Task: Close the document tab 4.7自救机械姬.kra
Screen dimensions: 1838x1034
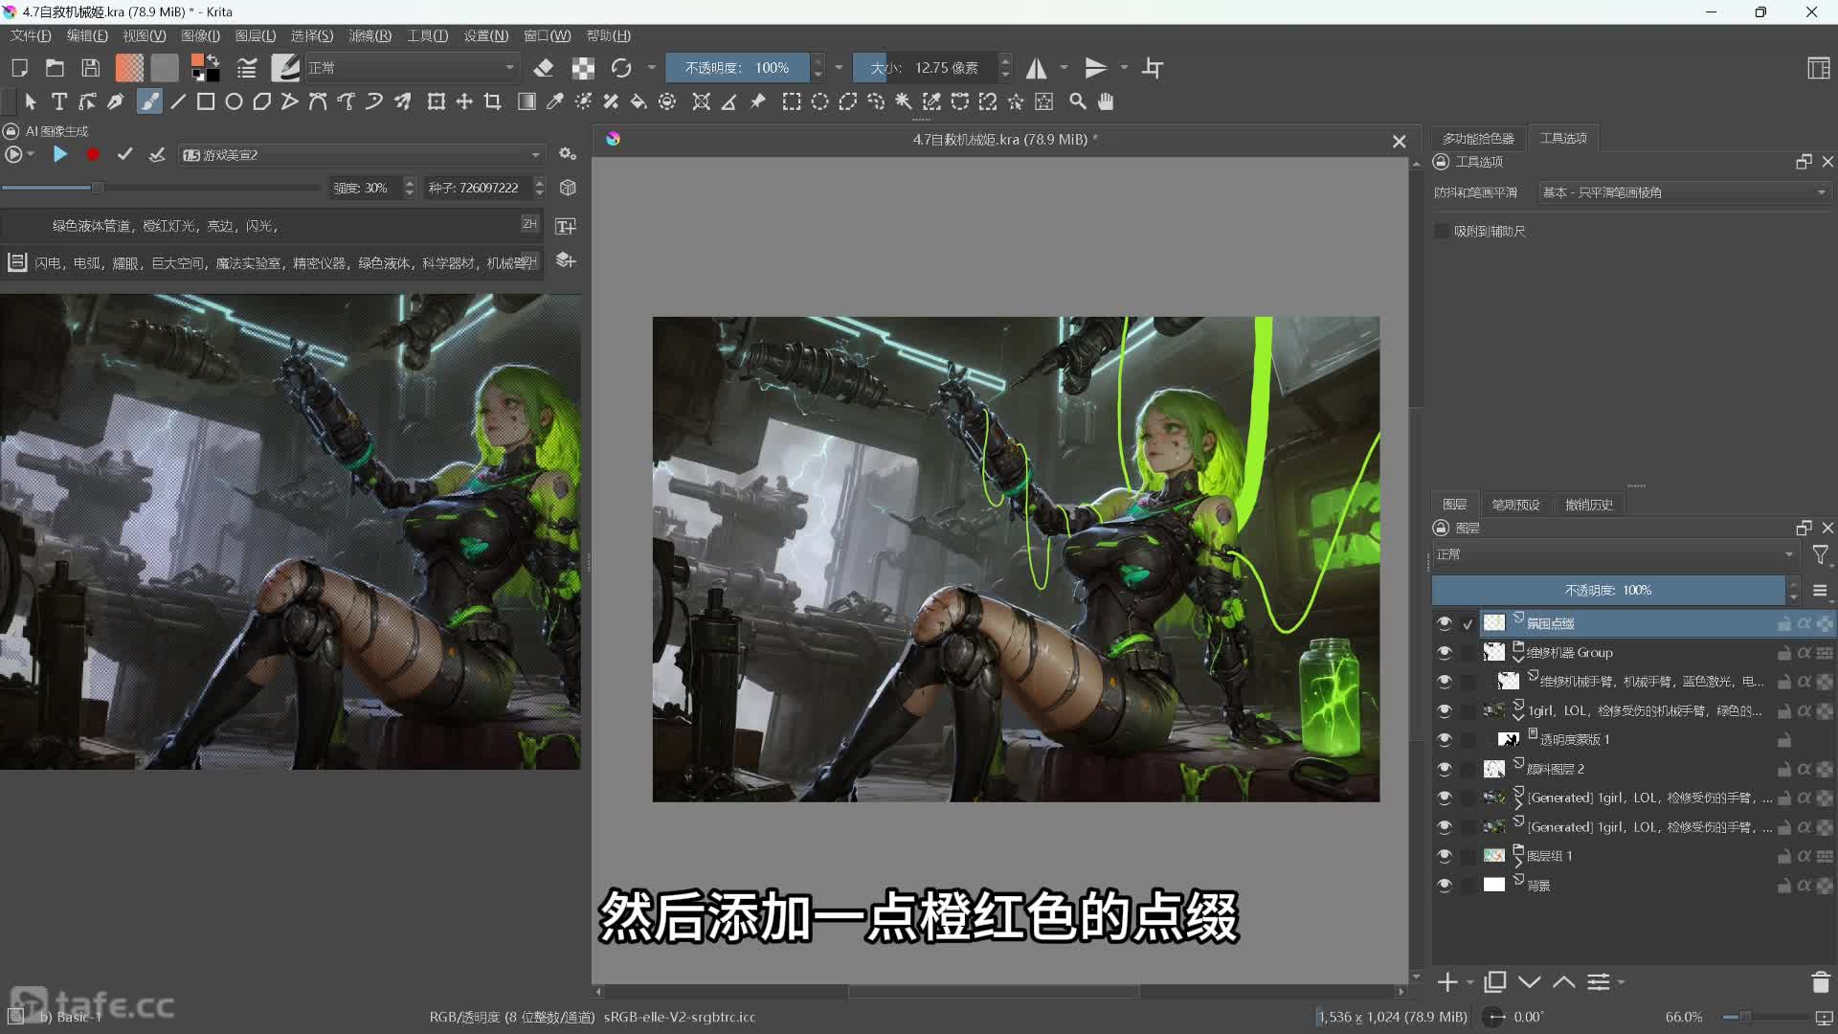Action: click(1399, 141)
